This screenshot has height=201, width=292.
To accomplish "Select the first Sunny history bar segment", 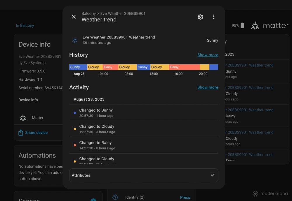I will coord(78,67).
